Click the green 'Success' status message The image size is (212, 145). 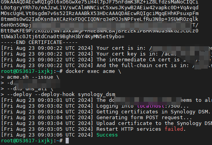pos(107,135)
